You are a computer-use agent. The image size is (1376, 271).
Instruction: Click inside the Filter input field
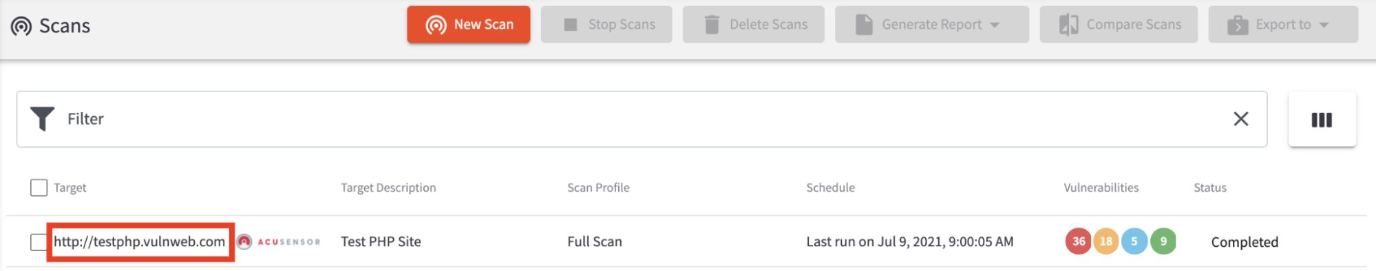pyautogui.click(x=642, y=119)
